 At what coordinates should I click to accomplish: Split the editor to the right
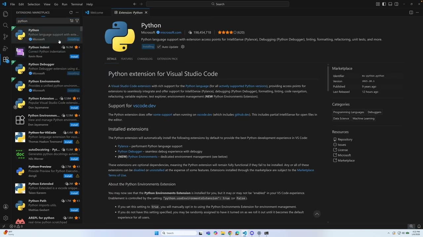[x=411, y=13]
